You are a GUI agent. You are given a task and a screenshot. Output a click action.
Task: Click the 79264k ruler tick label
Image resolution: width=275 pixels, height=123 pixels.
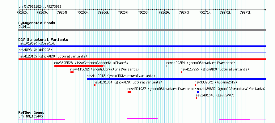pyautogui.click(x=63, y=12)
